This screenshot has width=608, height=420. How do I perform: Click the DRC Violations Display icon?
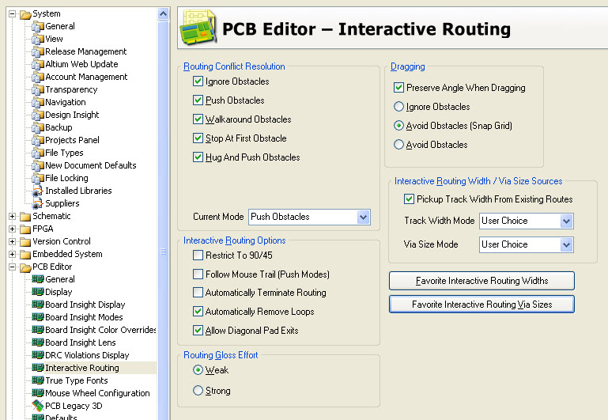tap(38, 355)
